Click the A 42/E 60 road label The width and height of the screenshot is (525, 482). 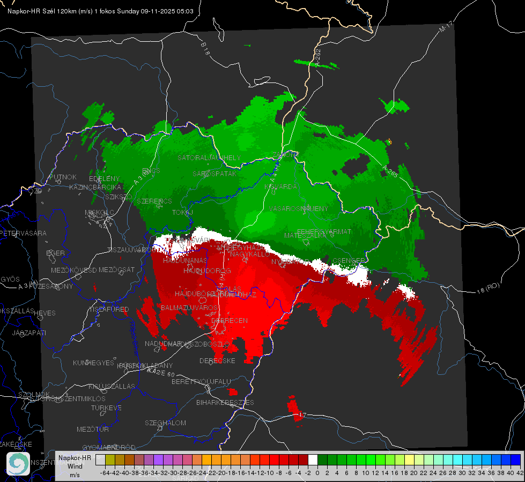pos(161,372)
